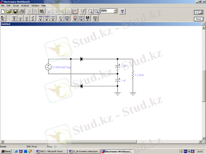Click the tray volume speaker icon
Viewport: 206px width, 154px height.
coord(182,151)
